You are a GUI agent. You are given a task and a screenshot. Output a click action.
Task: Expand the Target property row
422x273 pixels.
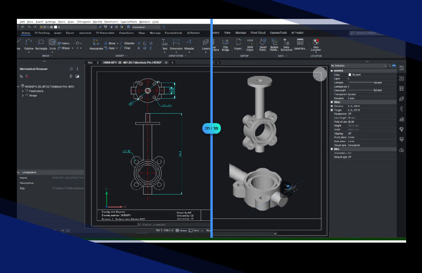click(x=332, y=110)
